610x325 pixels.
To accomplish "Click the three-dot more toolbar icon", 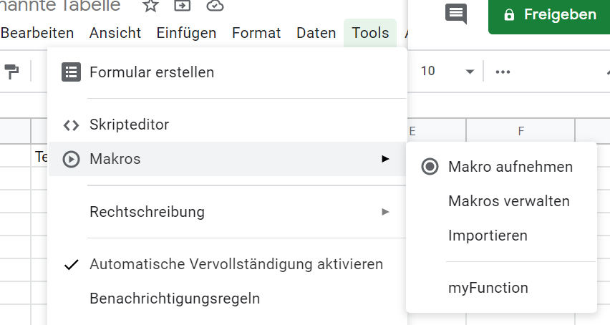I will 503,72.
